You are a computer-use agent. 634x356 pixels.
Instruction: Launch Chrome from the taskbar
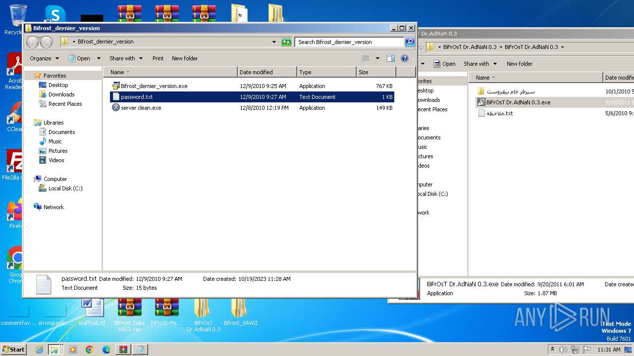[90, 350]
